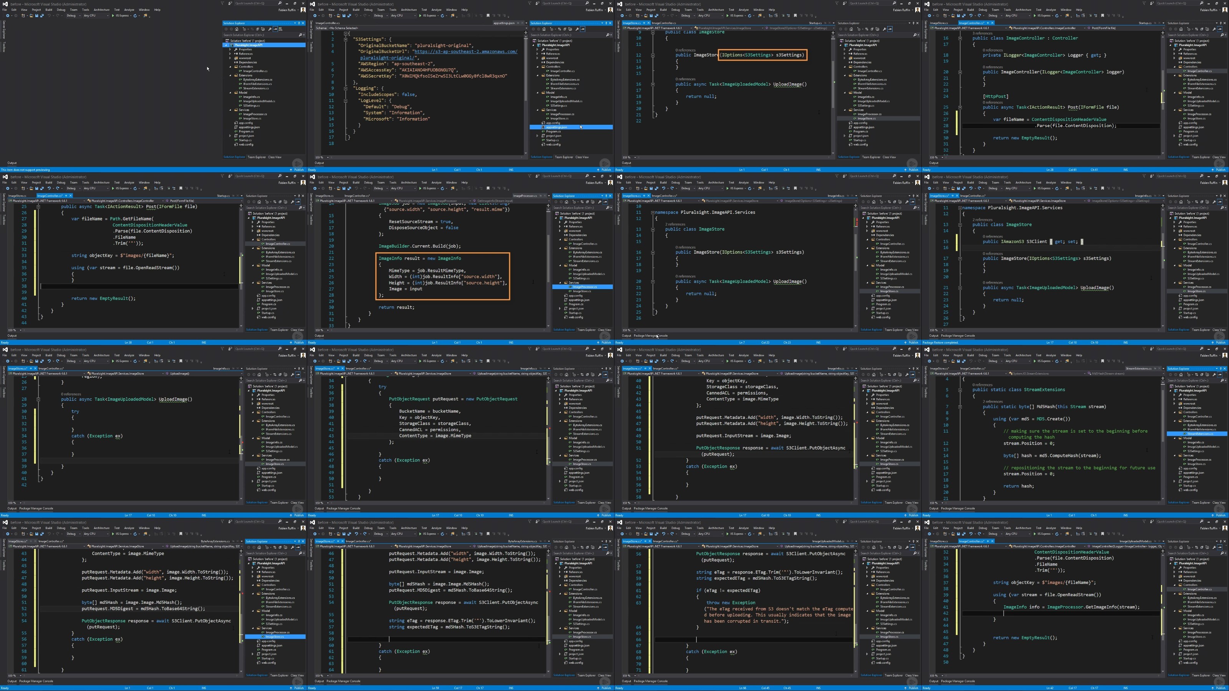
Task: Switch to ImageController.cs tab beside appsettings.json
Action: click(x=328, y=23)
